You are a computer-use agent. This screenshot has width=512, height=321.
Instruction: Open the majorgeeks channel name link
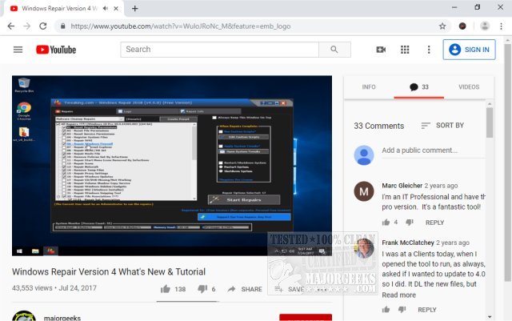click(x=62, y=318)
